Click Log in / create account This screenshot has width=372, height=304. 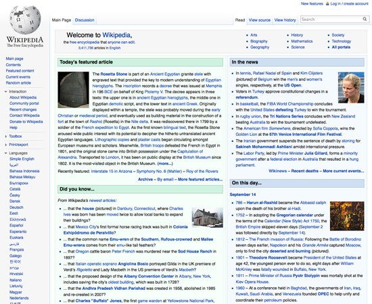(x=350, y=4)
